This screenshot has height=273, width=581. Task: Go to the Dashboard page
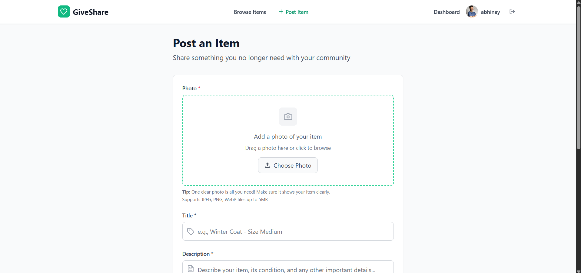tap(447, 12)
